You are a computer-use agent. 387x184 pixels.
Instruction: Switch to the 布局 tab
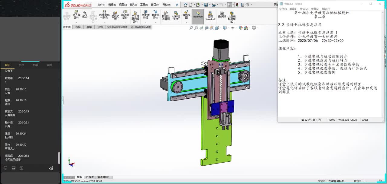tap(78, 27)
